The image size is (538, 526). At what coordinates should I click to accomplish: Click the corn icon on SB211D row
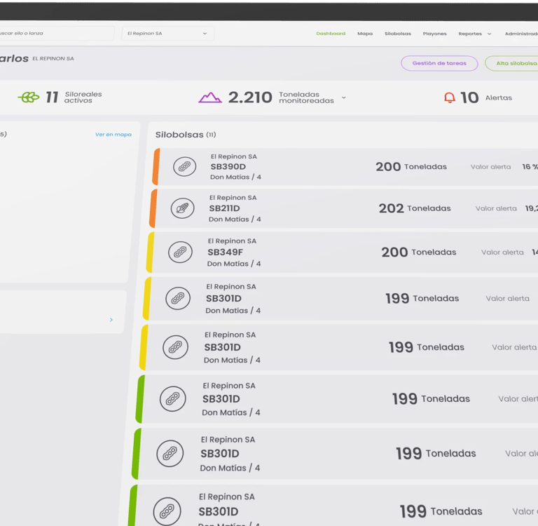183,208
